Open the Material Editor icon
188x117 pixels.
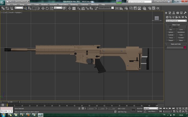[x=144, y=8]
